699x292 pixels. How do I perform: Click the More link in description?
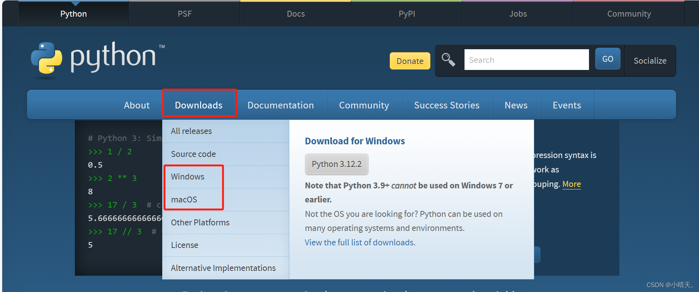[572, 184]
